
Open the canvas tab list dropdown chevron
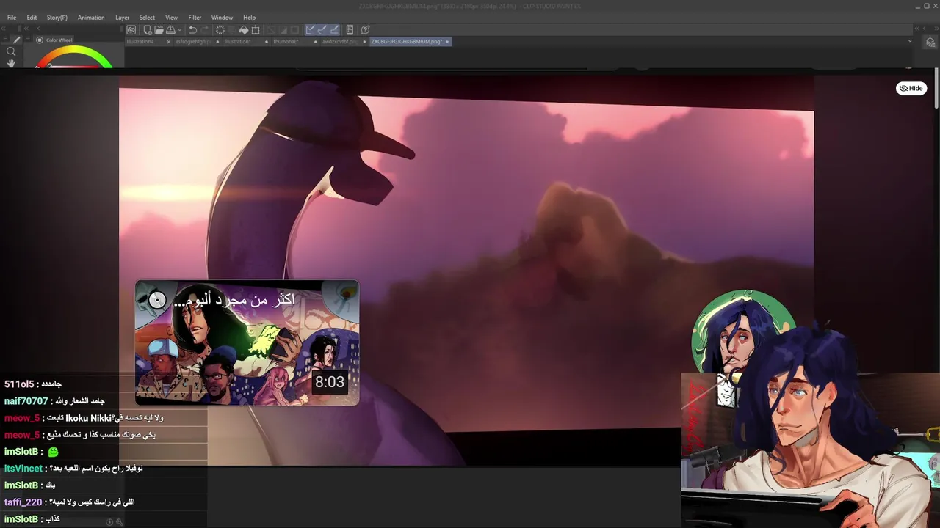(x=910, y=41)
